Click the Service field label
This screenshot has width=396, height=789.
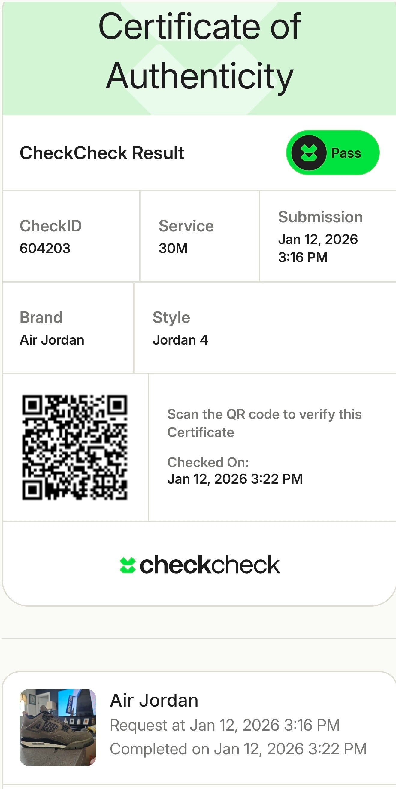[186, 226]
